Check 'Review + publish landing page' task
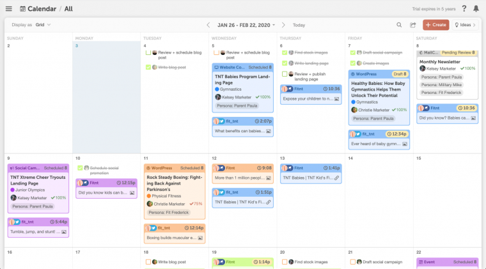 pyautogui.click(x=285, y=74)
